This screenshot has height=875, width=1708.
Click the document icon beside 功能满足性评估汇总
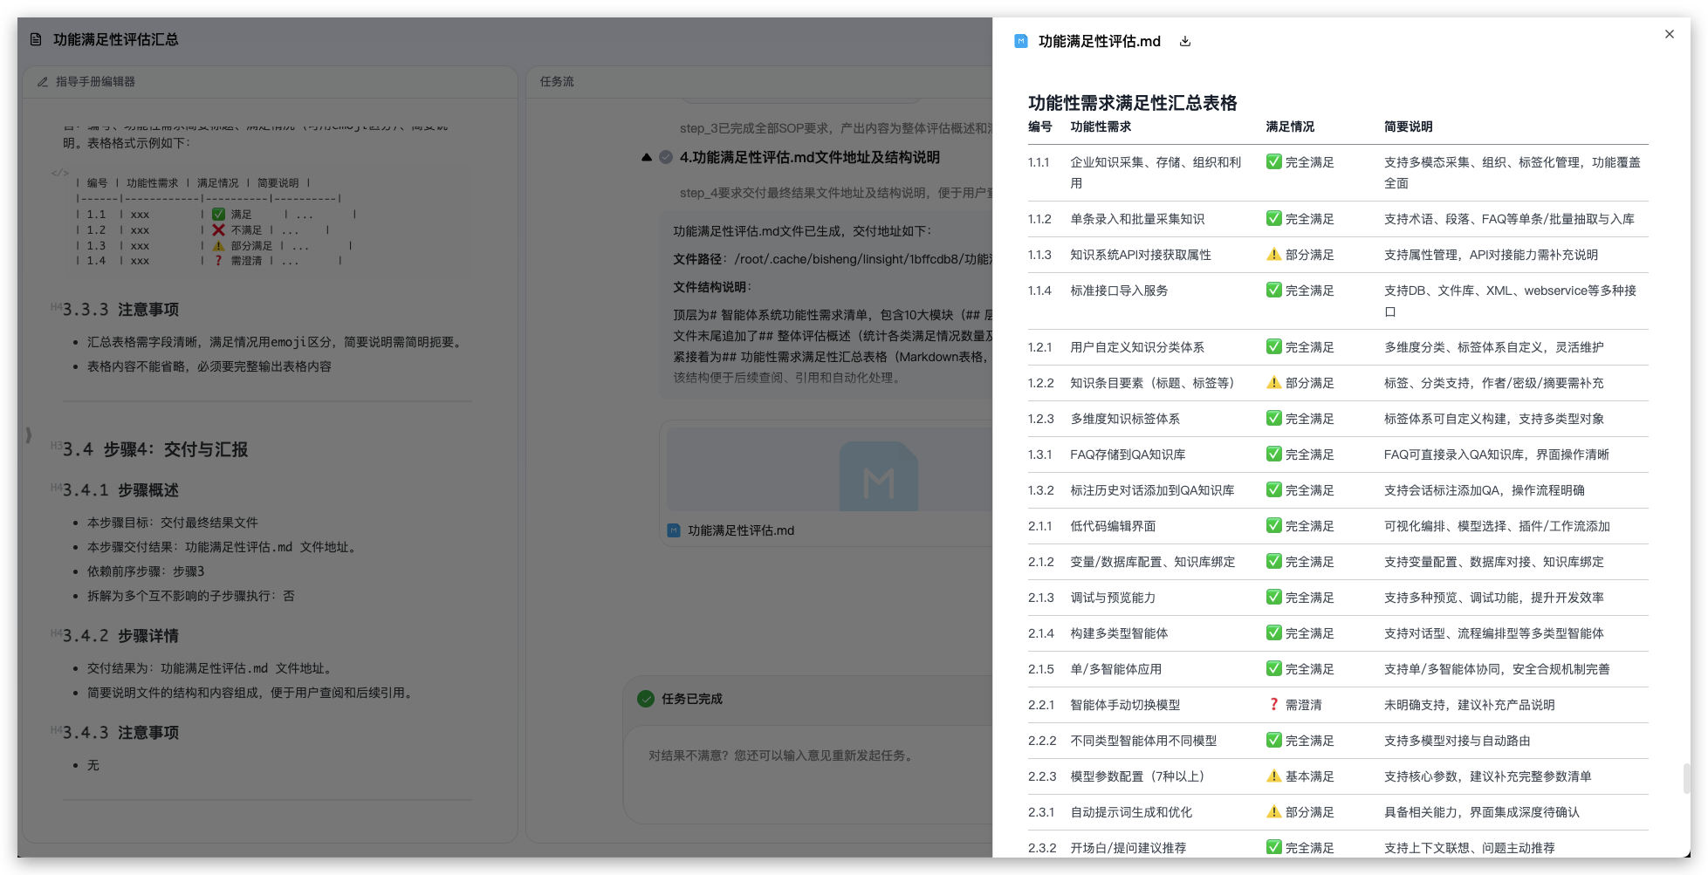[x=36, y=39]
